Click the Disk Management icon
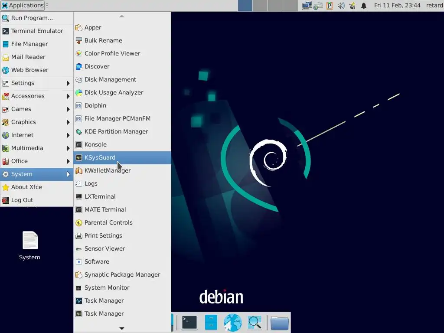Screen dimensions: 444x333 point(79,80)
